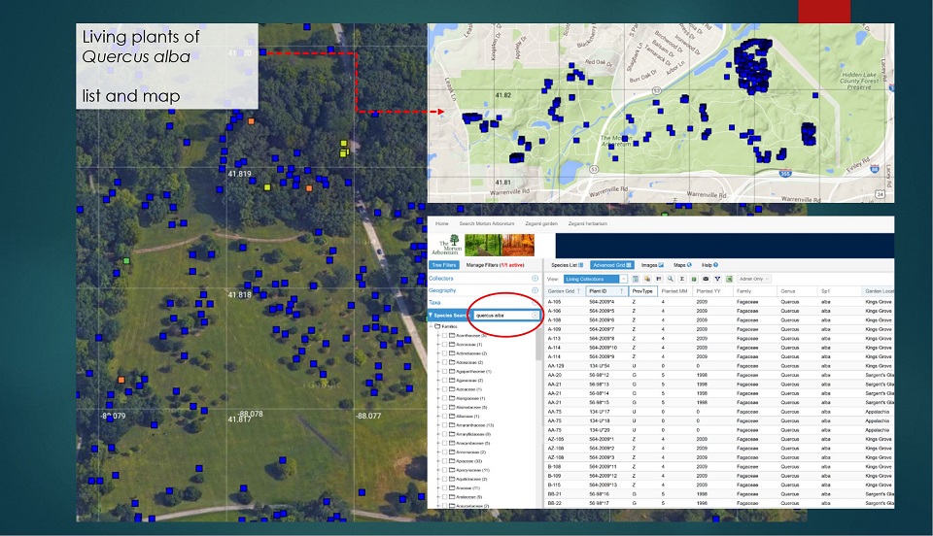
Task: Select the Advanced Grid tab
Action: 611,265
